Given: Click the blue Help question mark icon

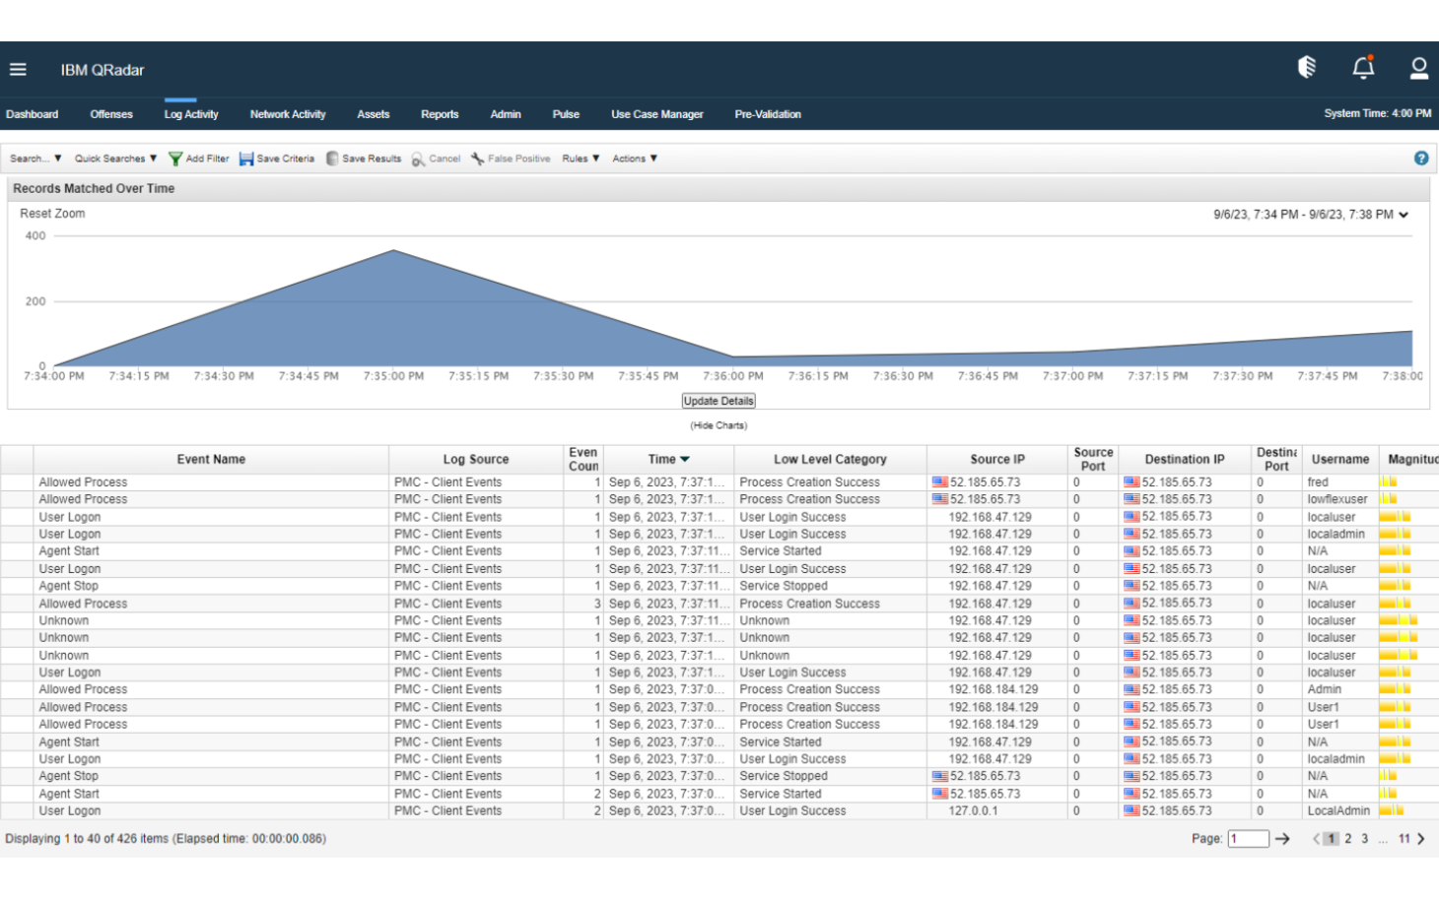Looking at the screenshot, I should (x=1420, y=158).
